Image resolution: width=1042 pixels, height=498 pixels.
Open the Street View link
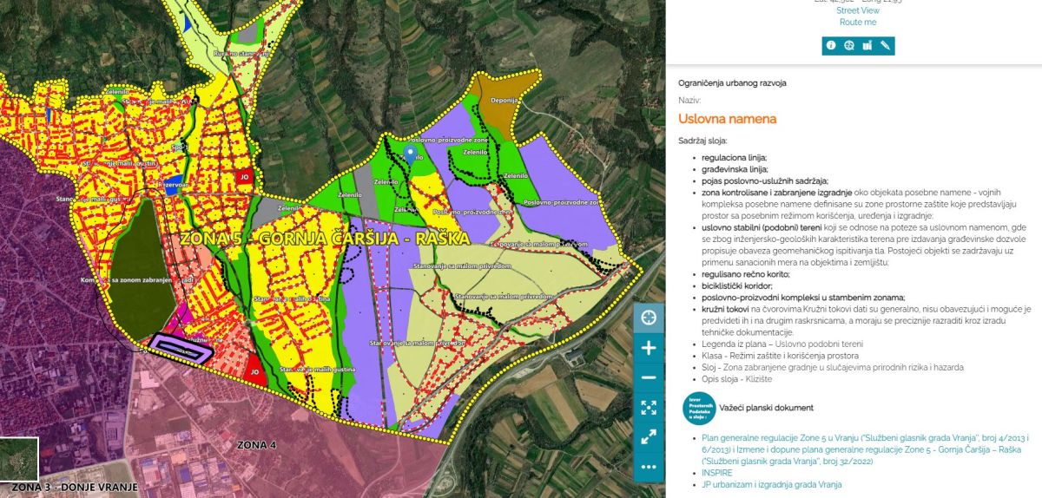[x=857, y=10]
